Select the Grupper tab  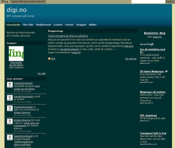81,25
